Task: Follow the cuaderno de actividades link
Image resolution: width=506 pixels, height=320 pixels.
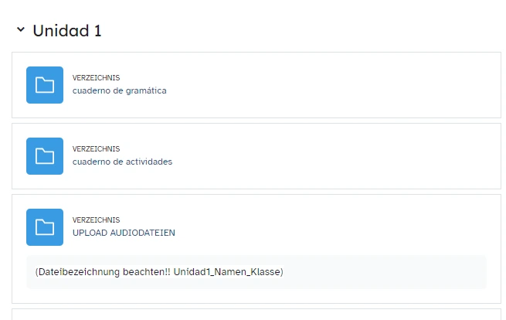Action: pyautogui.click(x=122, y=162)
